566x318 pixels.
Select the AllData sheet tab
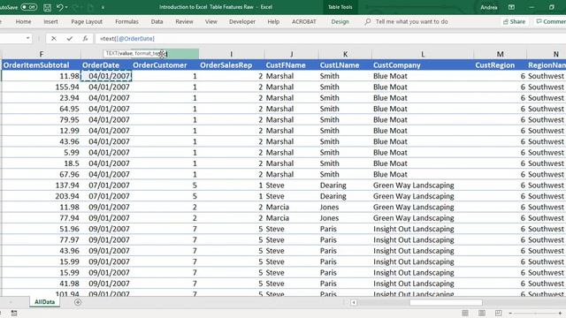pos(45,302)
